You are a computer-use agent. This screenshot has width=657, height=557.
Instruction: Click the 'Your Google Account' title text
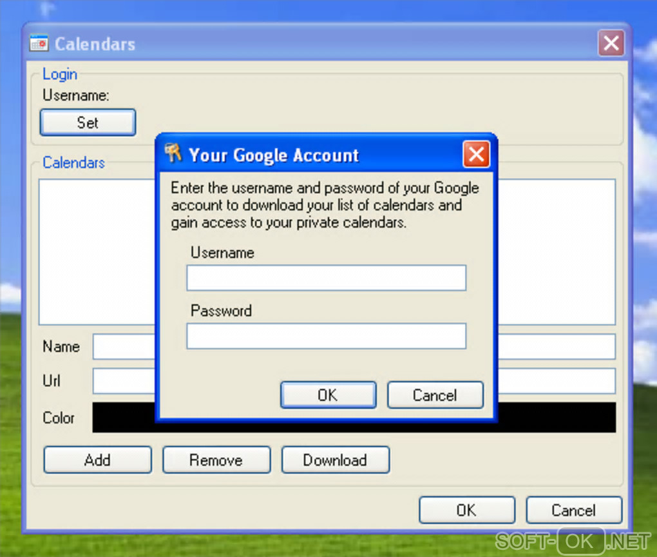[274, 155]
